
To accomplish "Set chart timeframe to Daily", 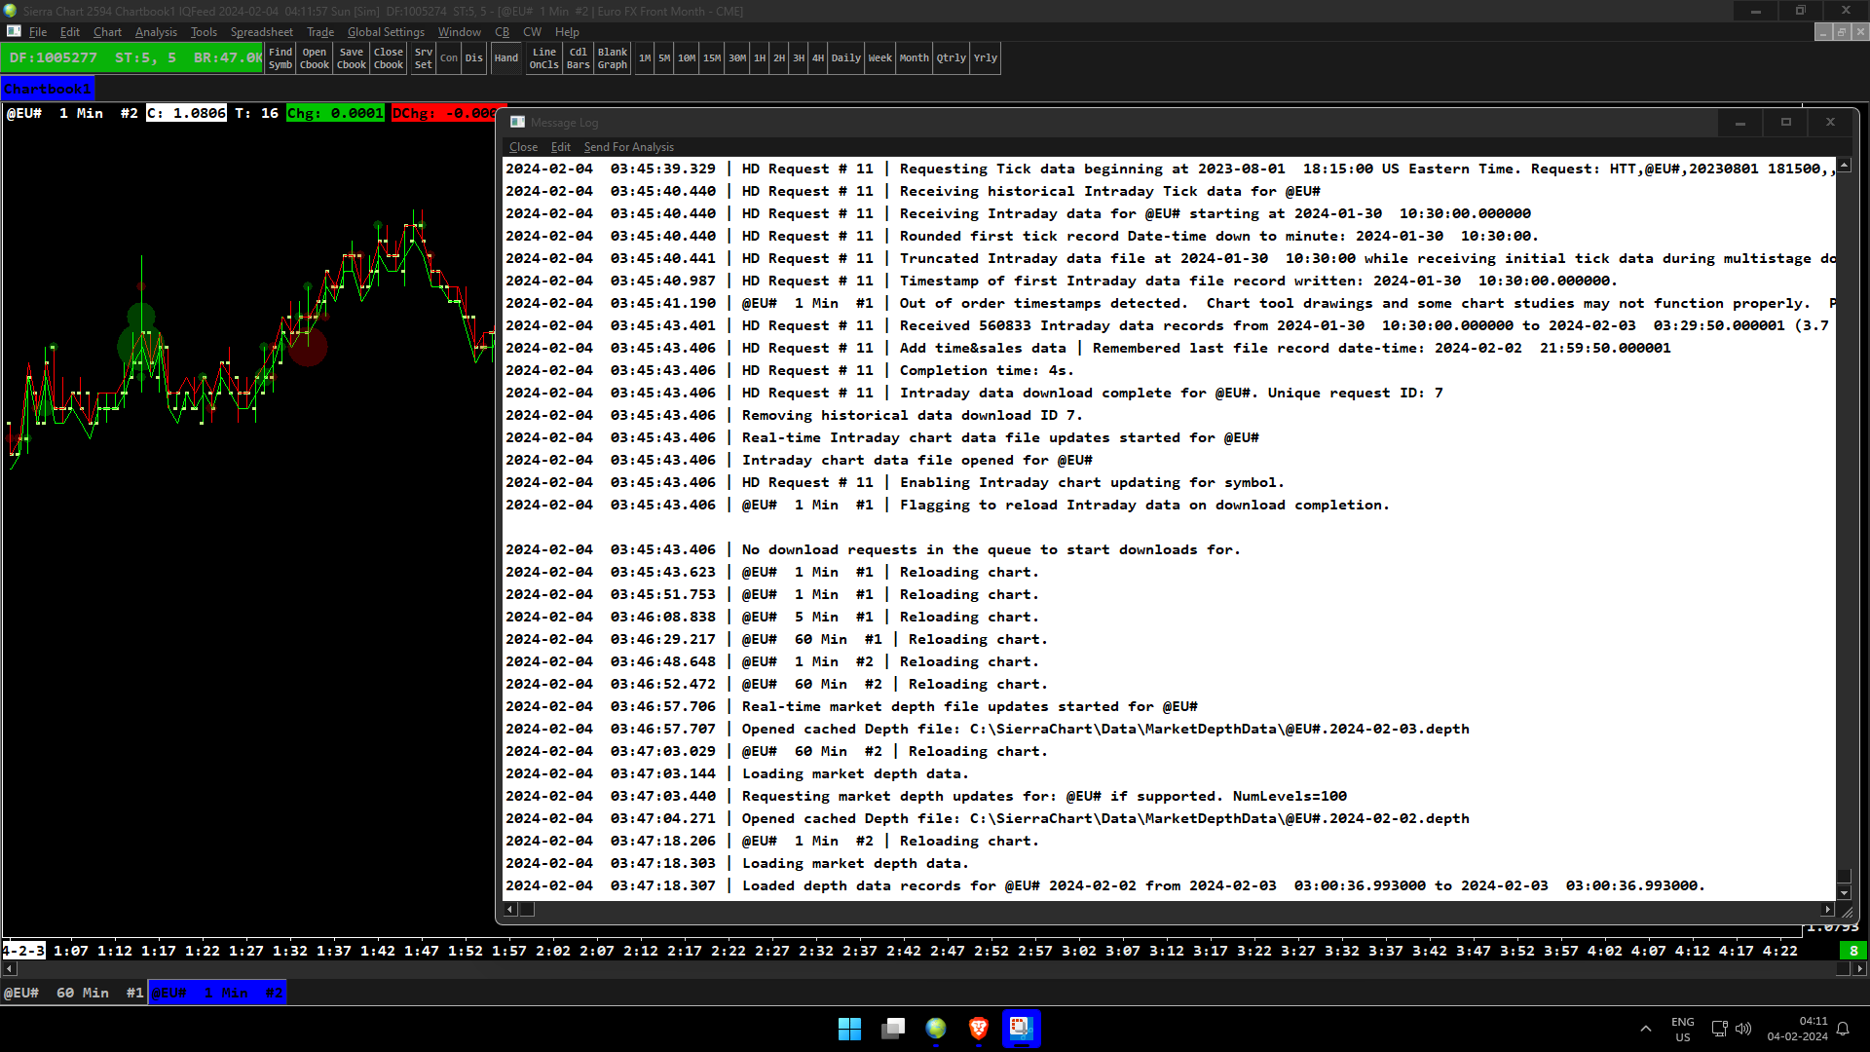I will [845, 58].
